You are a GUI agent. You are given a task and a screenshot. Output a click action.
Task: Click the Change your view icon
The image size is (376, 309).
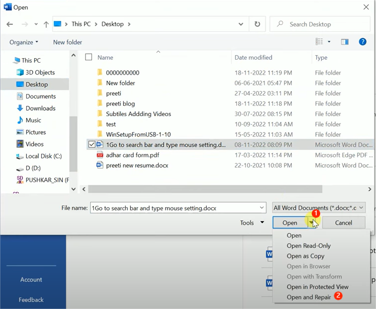[x=319, y=42]
